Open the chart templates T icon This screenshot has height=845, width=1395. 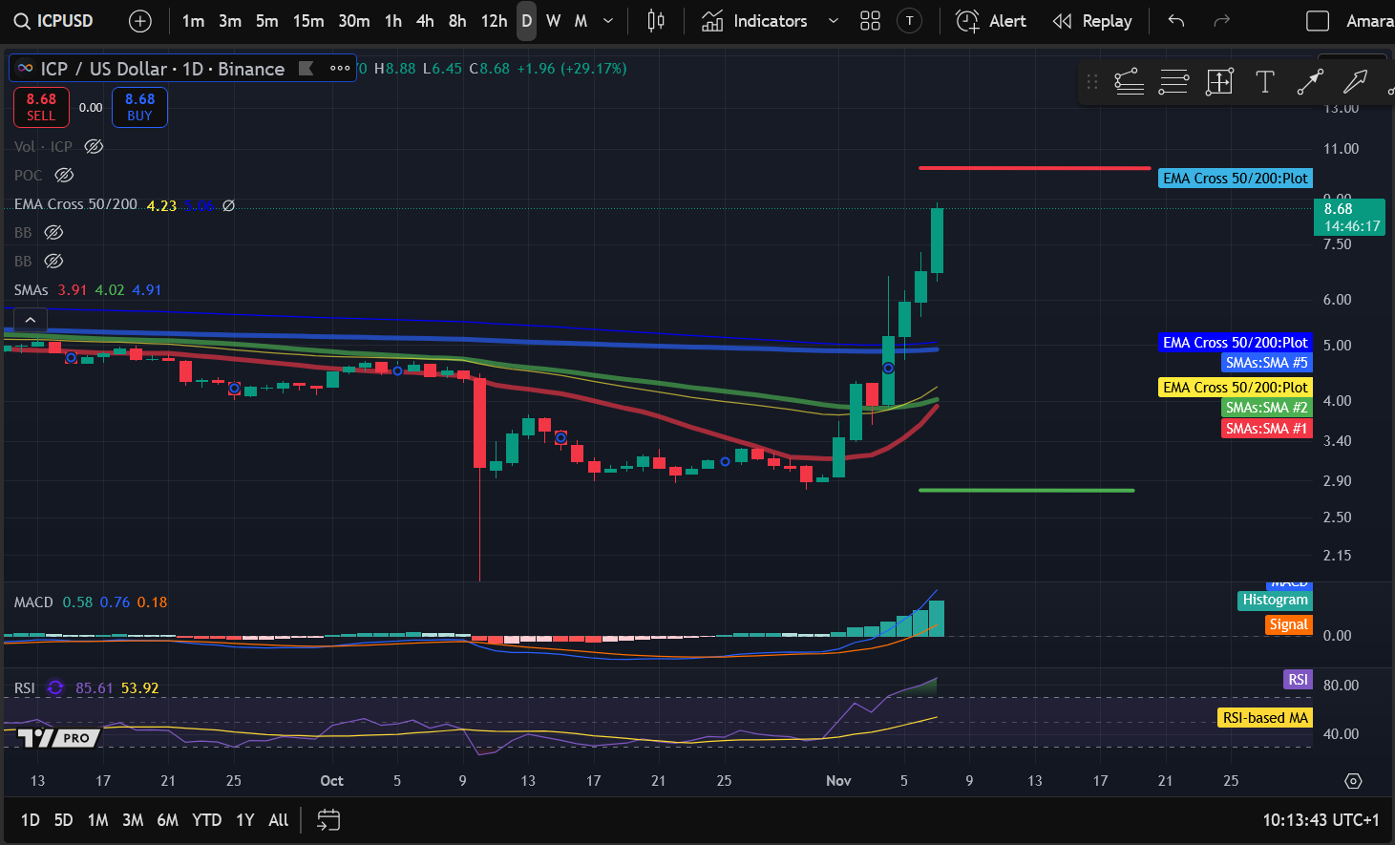(910, 20)
